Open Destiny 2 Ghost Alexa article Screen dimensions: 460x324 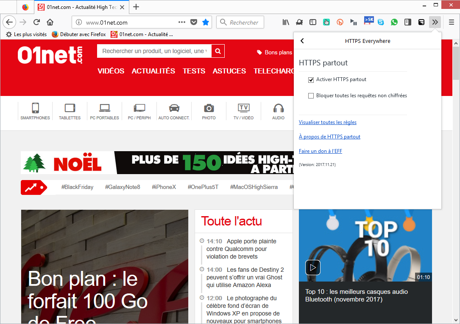pyautogui.click(x=245, y=277)
